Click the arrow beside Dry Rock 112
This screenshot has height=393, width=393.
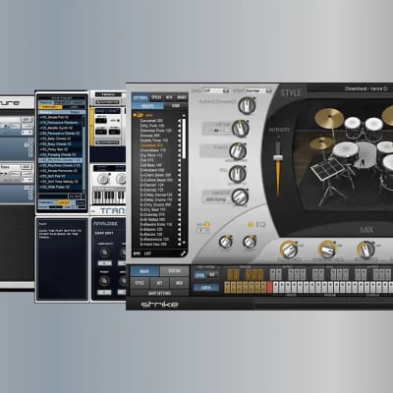(179, 155)
